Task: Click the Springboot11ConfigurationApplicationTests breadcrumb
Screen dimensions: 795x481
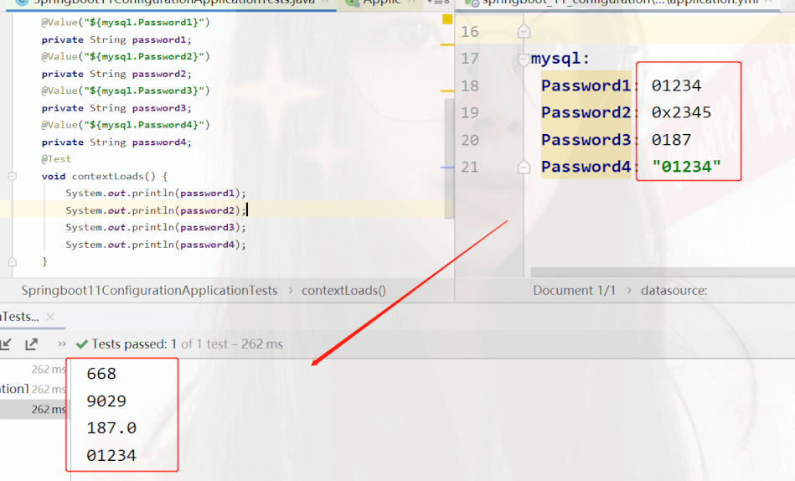Action: coord(149,290)
